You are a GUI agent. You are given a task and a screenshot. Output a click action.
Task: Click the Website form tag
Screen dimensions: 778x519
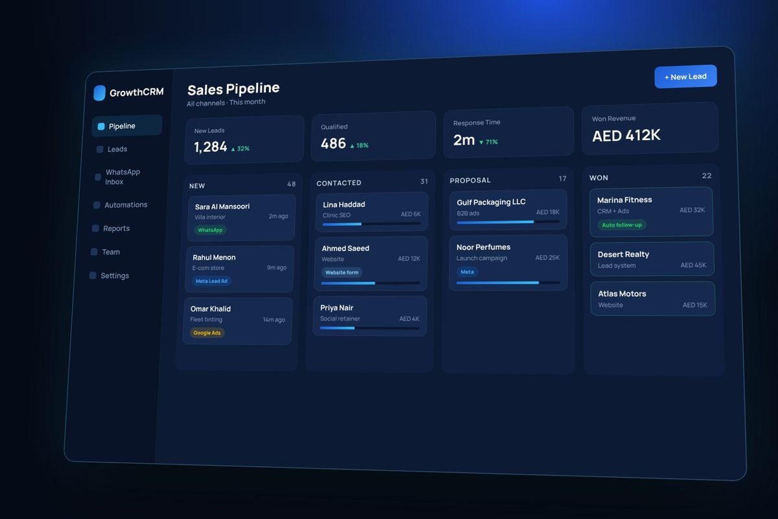pos(342,272)
